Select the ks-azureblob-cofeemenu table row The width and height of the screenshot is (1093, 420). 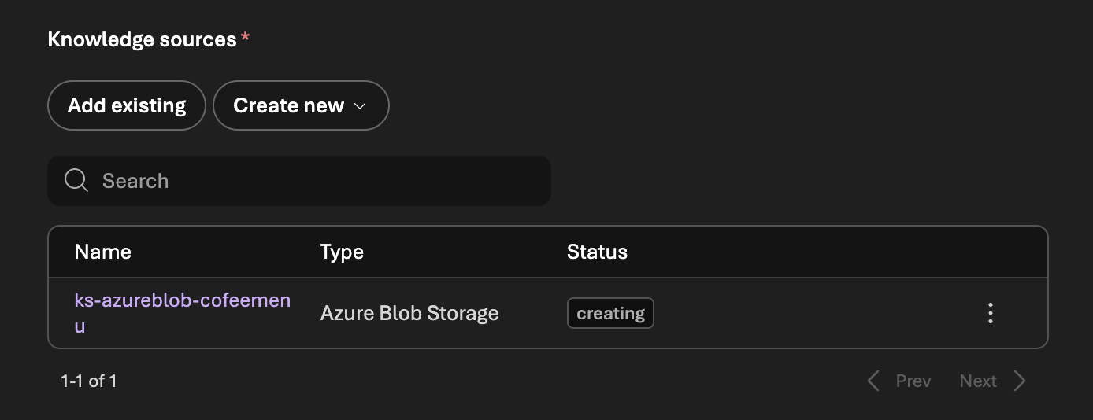[787, 313]
